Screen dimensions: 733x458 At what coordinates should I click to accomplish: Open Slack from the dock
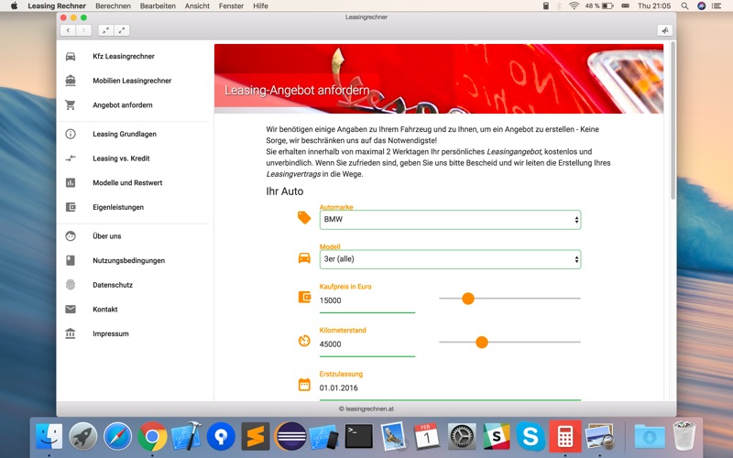(x=496, y=437)
